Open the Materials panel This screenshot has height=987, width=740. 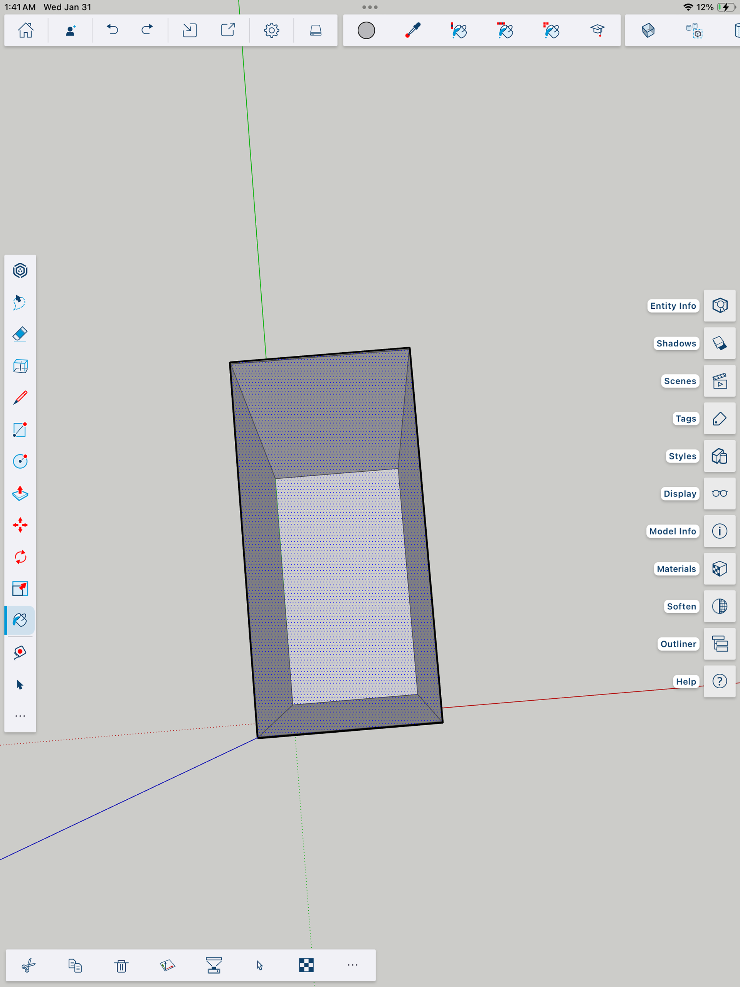click(x=719, y=568)
